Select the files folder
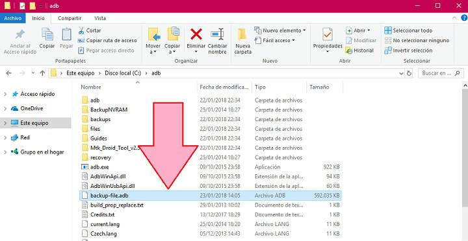The height and width of the screenshot is (241, 468). tap(95, 129)
